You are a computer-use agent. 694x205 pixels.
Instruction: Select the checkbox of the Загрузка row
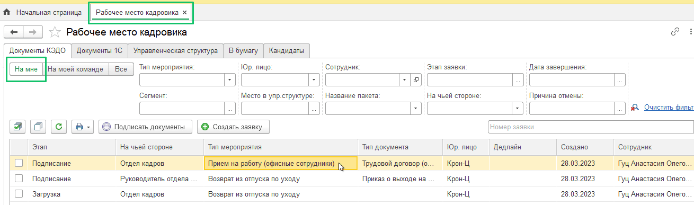19,194
